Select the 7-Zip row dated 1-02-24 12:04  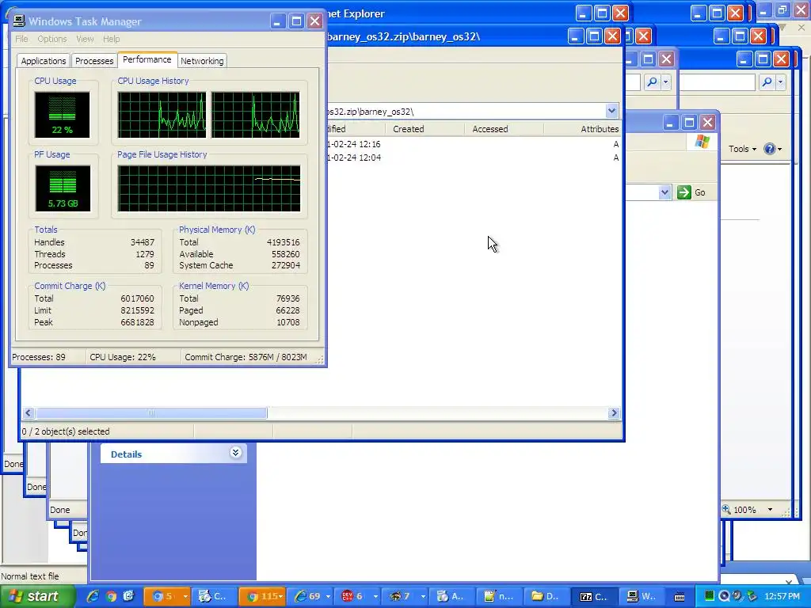click(x=474, y=158)
